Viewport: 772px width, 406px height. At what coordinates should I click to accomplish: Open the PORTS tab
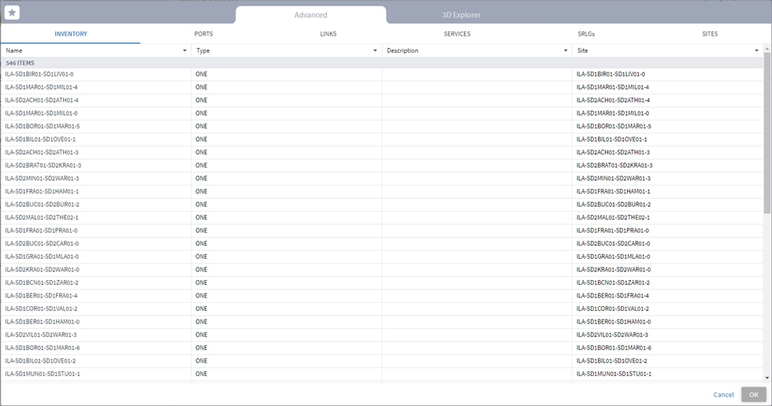click(203, 34)
